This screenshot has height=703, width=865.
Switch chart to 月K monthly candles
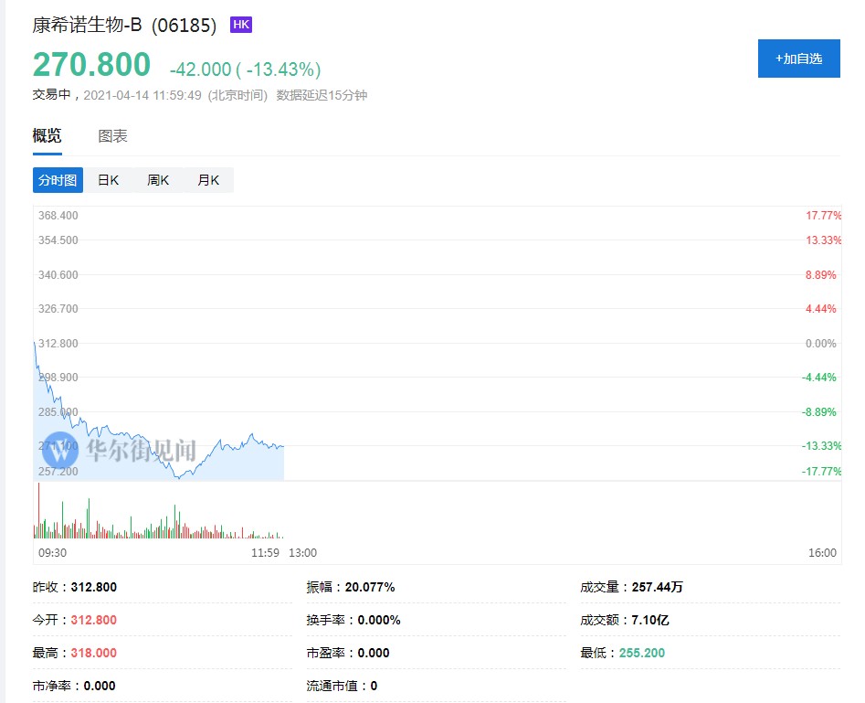click(208, 180)
